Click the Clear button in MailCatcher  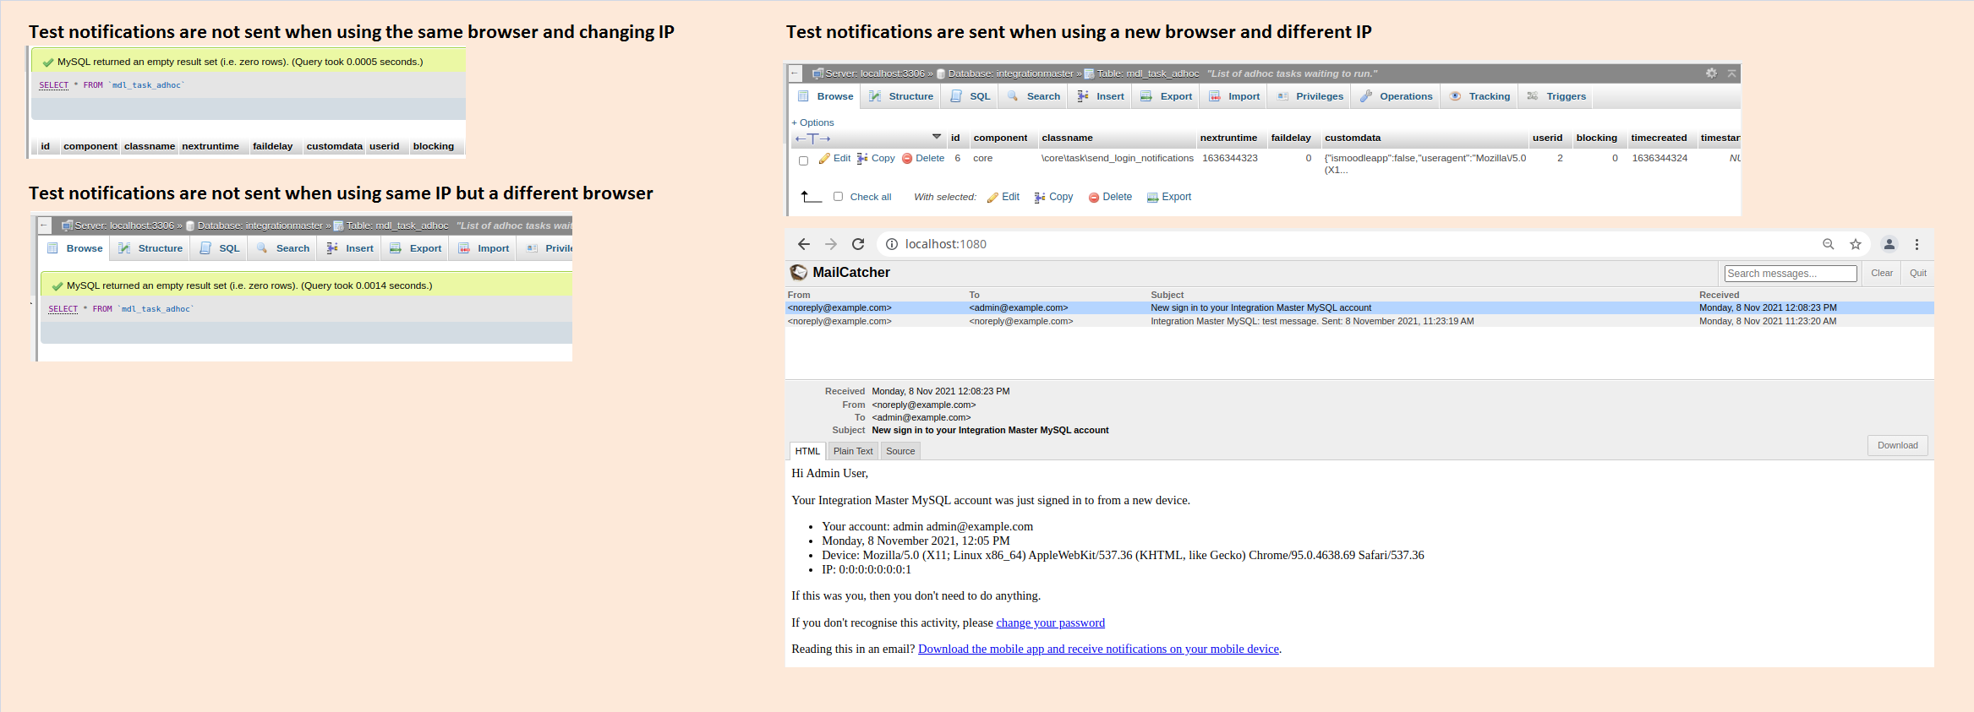(x=1882, y=273)
